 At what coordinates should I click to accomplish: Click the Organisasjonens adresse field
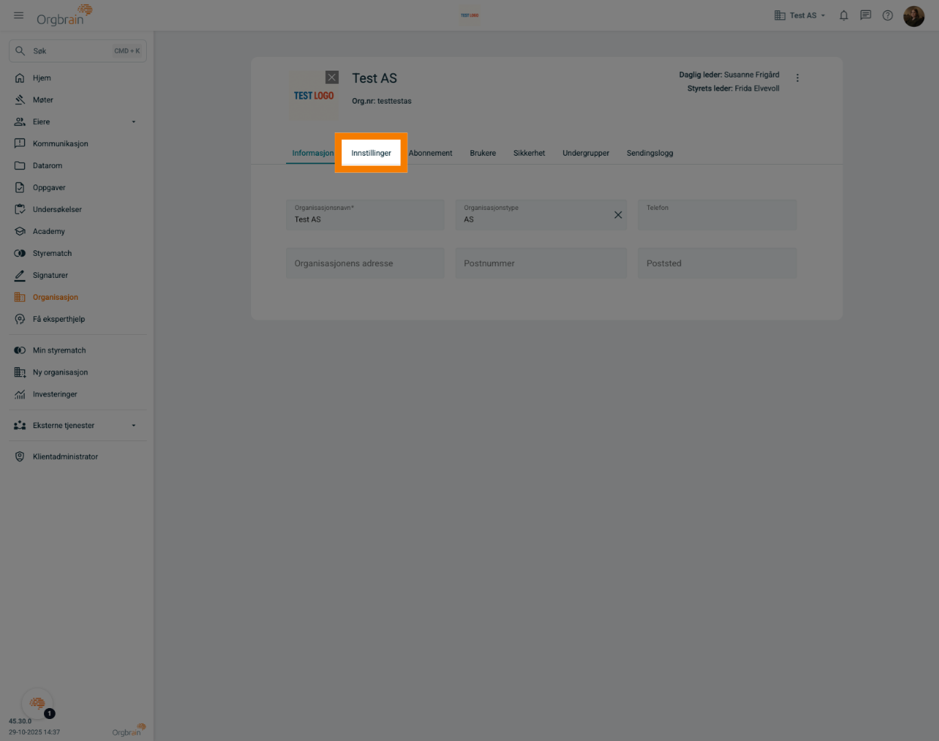pyautogui.click(x=365, y=263)
